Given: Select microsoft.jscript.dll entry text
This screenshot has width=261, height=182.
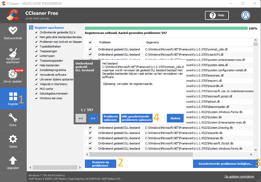Looking at the screenshot, I should point(209,96).
